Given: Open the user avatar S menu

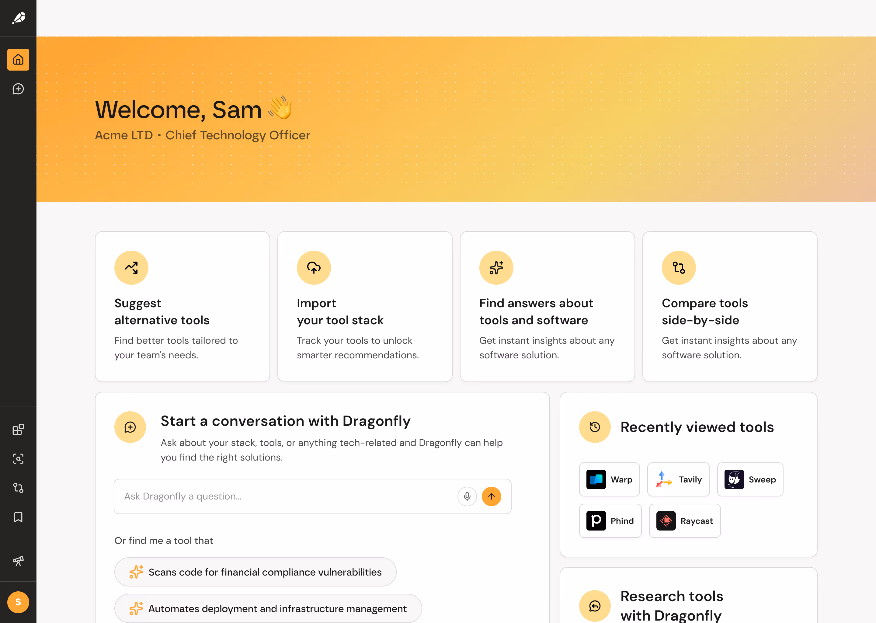Looking at the screenshot, I should click(18, 602).
